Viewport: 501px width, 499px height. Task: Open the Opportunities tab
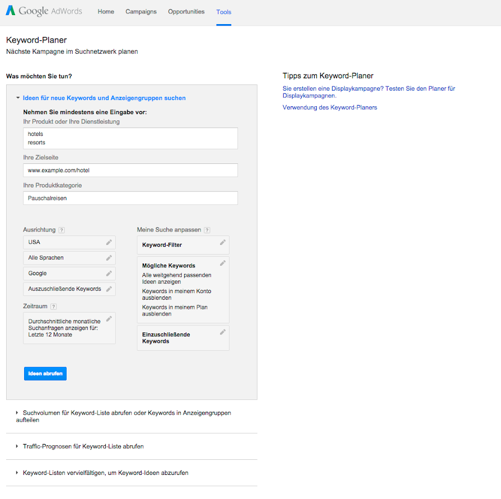186,12
